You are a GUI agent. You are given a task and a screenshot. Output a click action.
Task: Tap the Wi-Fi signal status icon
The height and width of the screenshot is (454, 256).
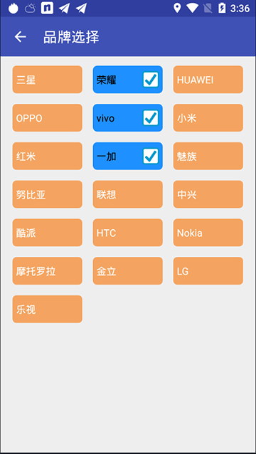pos(192,8)
